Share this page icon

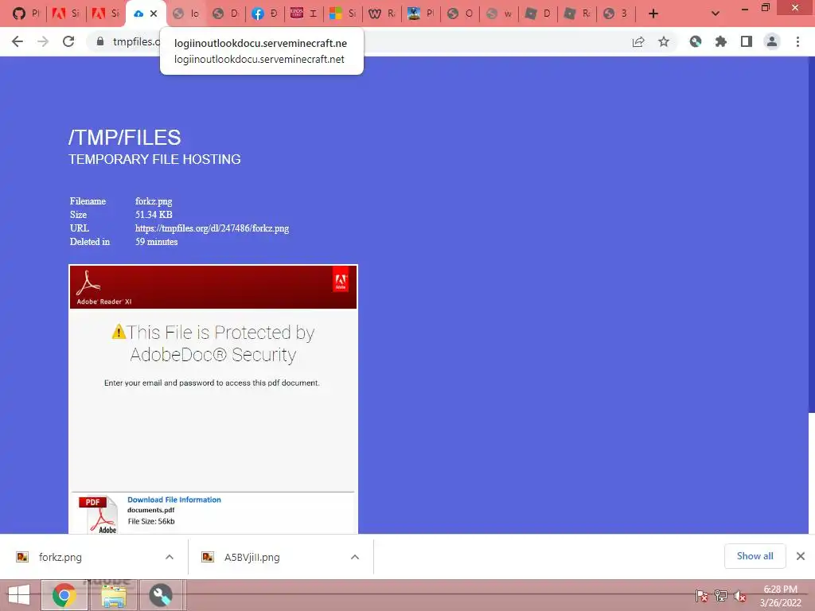point(638,41)
